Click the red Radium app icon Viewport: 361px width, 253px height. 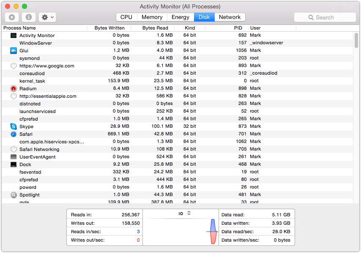pos(14,89)
